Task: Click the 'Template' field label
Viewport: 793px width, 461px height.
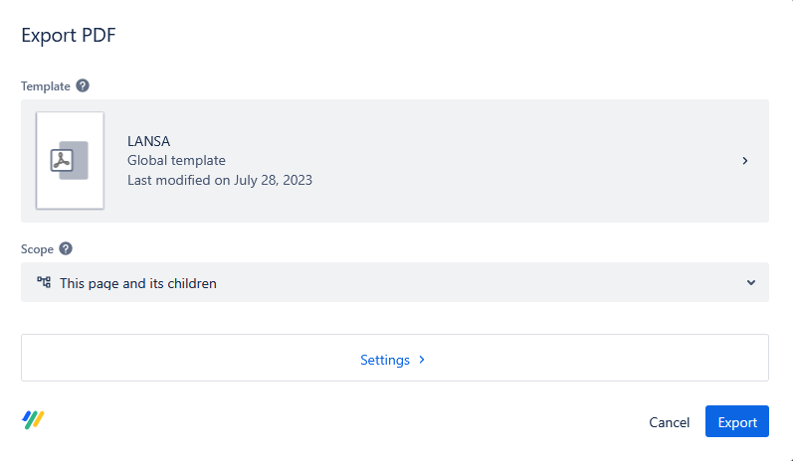Action: tap(46, 86)
